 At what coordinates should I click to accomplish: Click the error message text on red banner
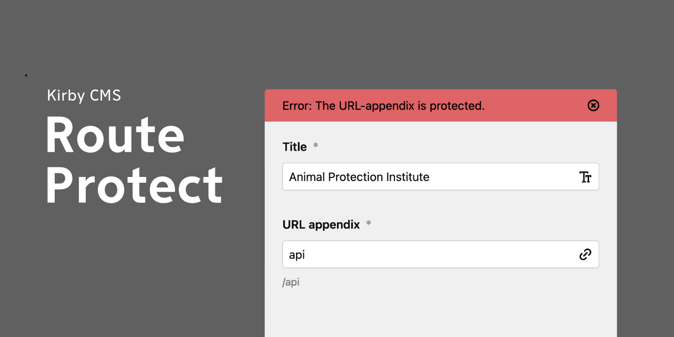tap(383, 105)
